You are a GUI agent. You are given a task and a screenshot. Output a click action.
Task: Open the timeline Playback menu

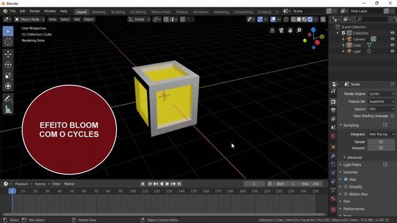point(24,184)
